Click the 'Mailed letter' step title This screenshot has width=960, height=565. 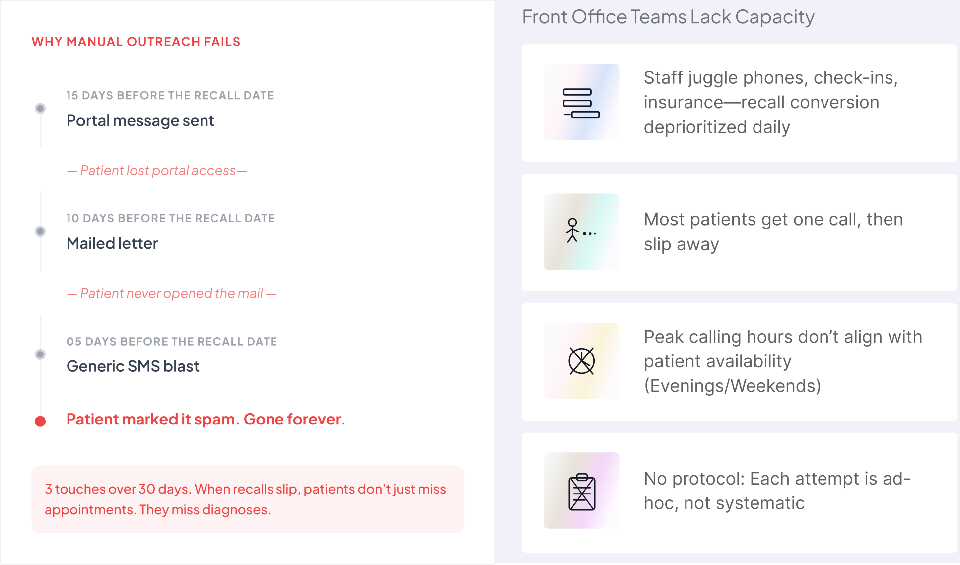pos(112,243)
